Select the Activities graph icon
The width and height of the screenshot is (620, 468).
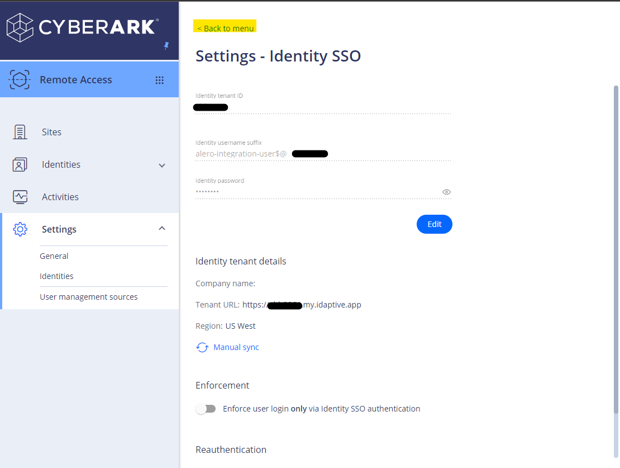tap(20, 196)
